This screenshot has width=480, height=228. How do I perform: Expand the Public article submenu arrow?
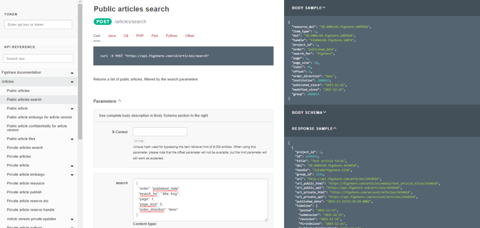72,109
